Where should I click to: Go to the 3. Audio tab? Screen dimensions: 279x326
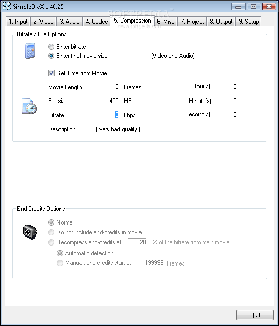tap(69, 22)
